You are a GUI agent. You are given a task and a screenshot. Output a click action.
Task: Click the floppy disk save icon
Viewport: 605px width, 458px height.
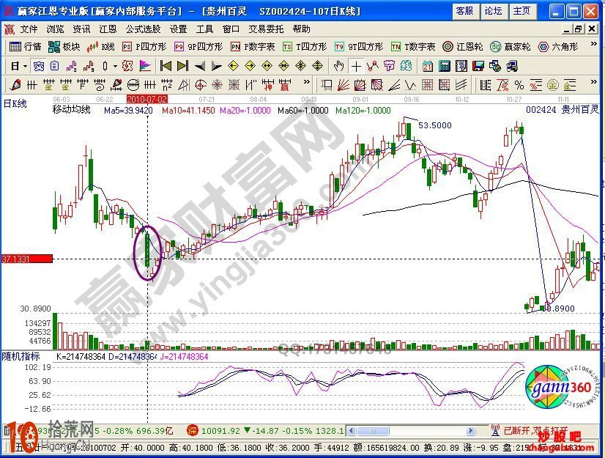478,67
